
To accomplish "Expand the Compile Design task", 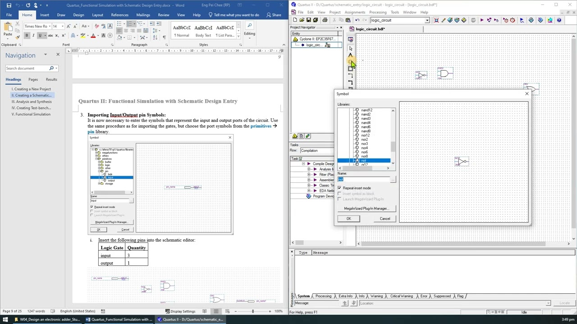I will tap(303, 164).
